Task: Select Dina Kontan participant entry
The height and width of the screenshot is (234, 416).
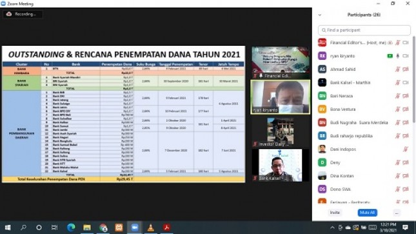Action: pos(364,175)
